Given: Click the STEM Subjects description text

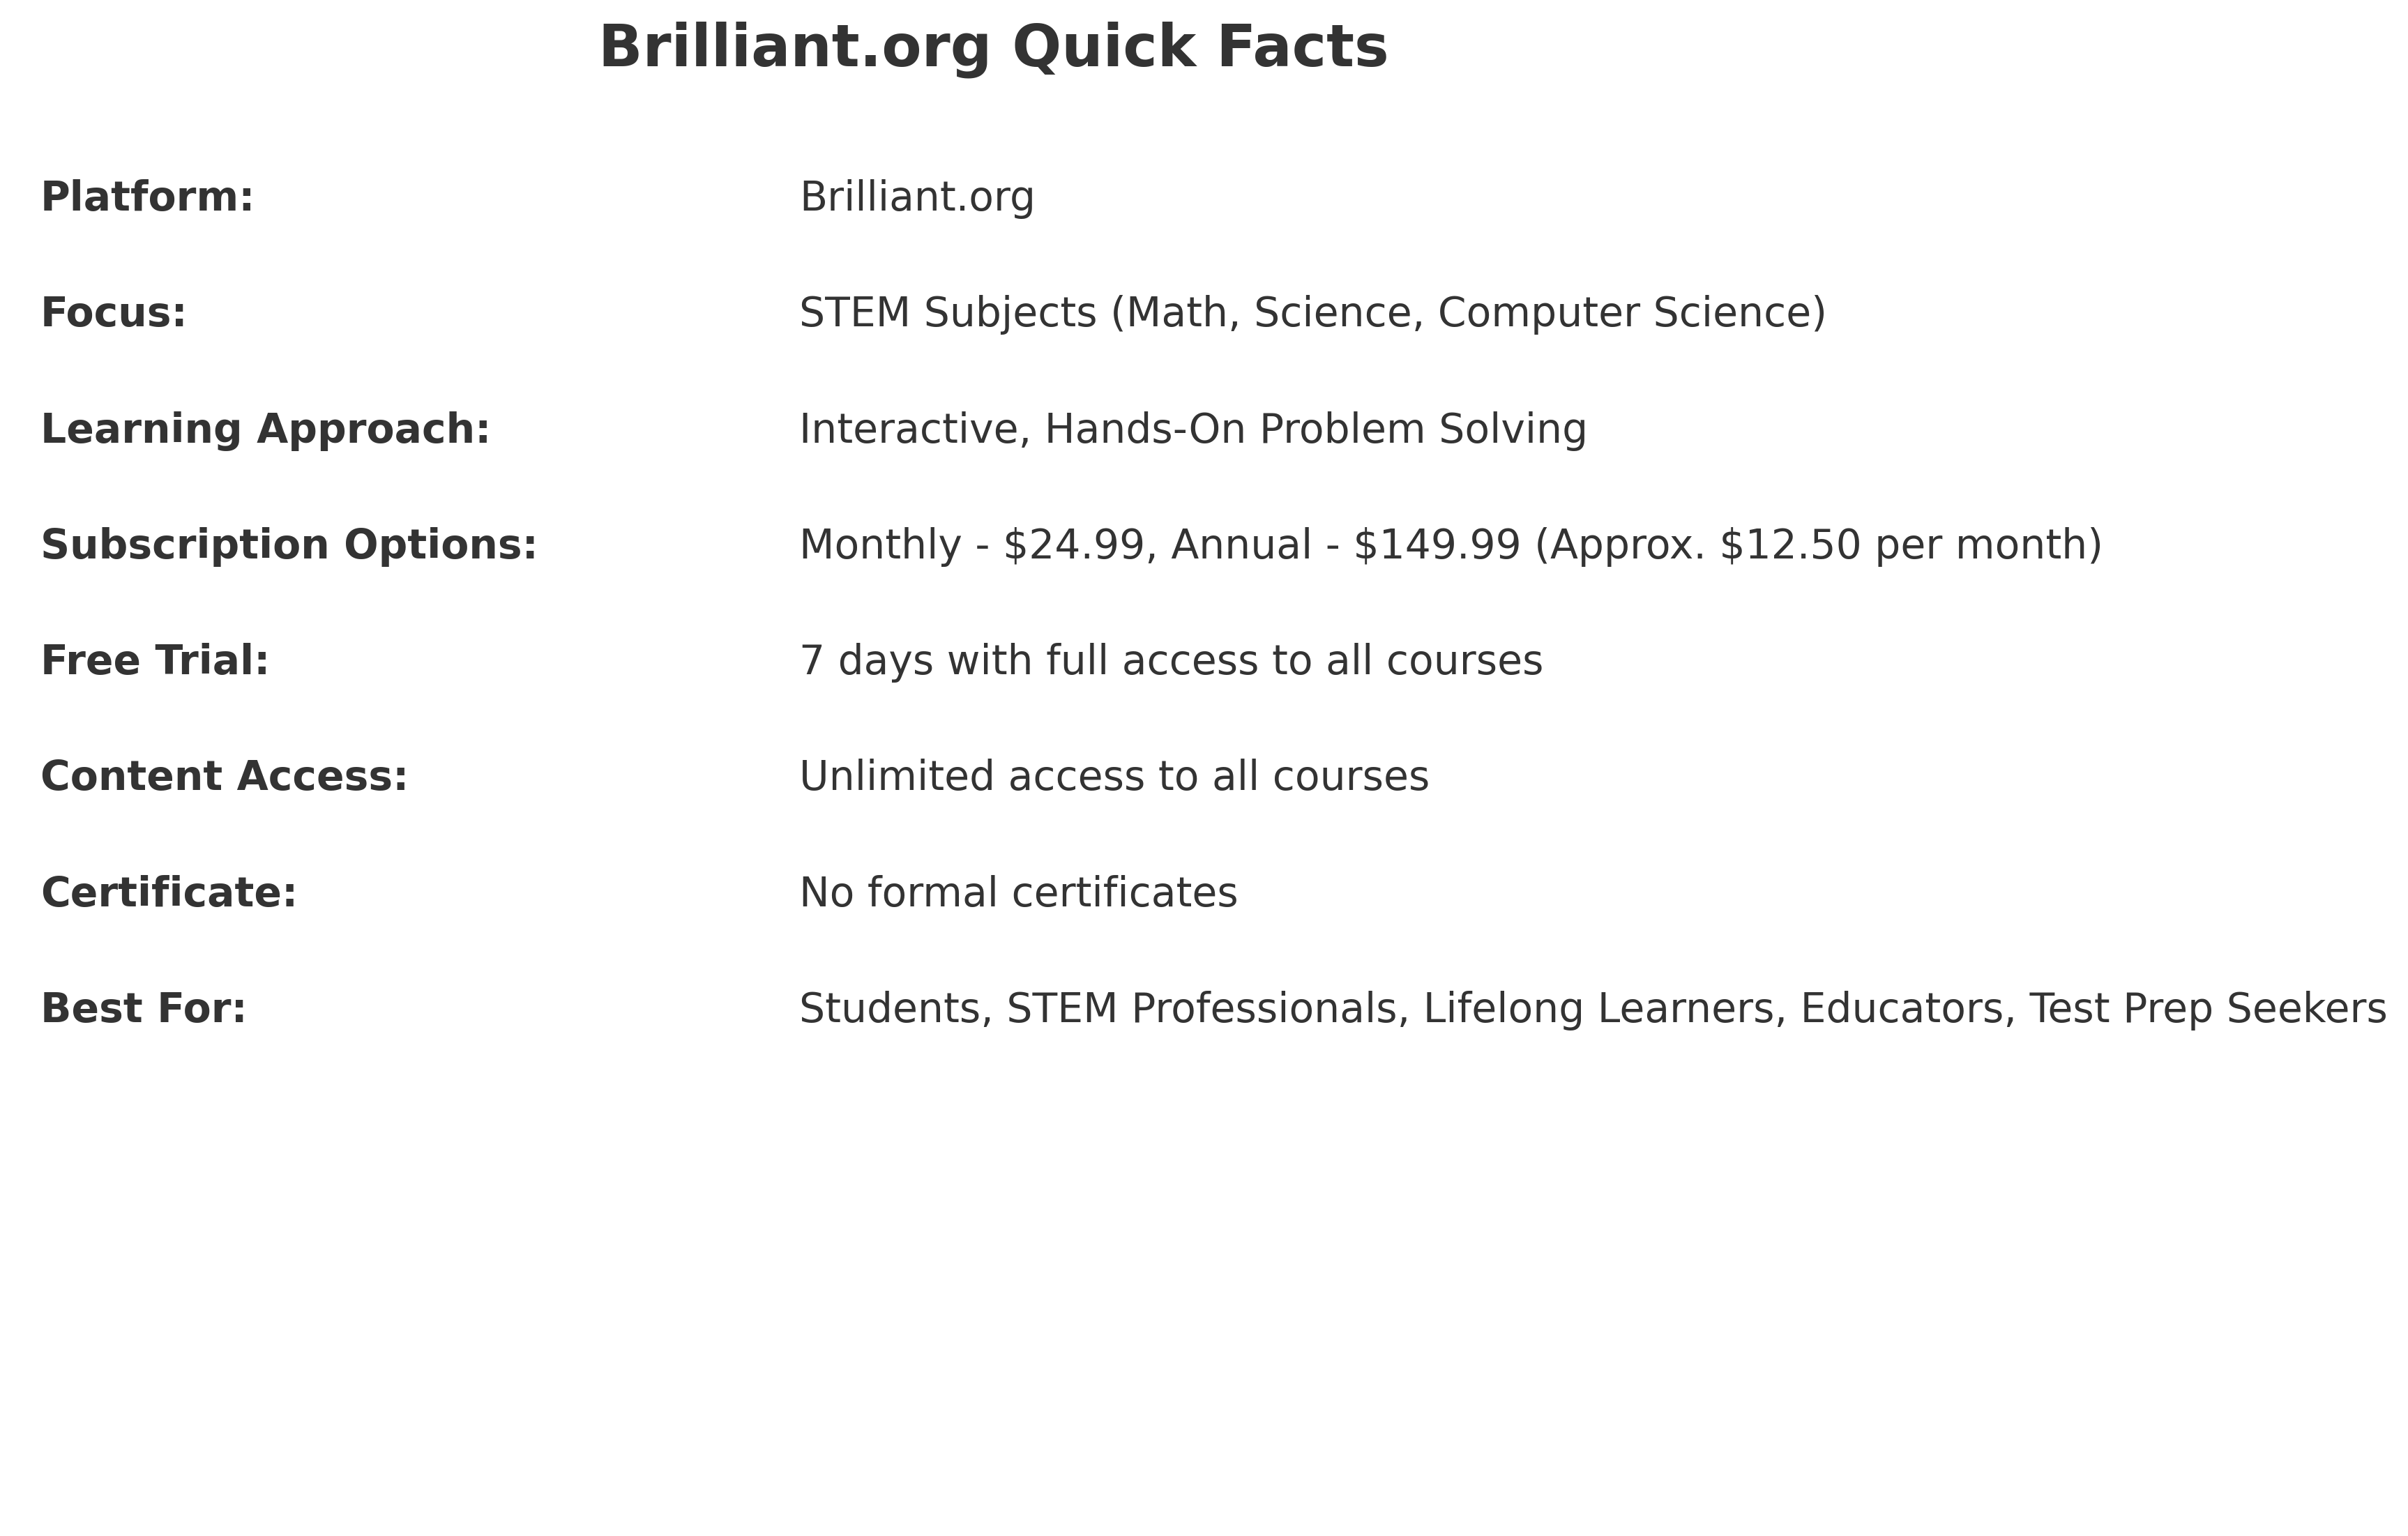Looking at the screenshot, I should point(1313,314).
